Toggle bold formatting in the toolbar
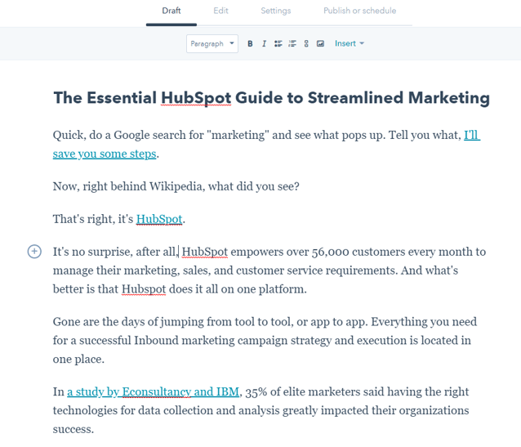521x447 pixels. pyautogui.click(x=250, y=43)
